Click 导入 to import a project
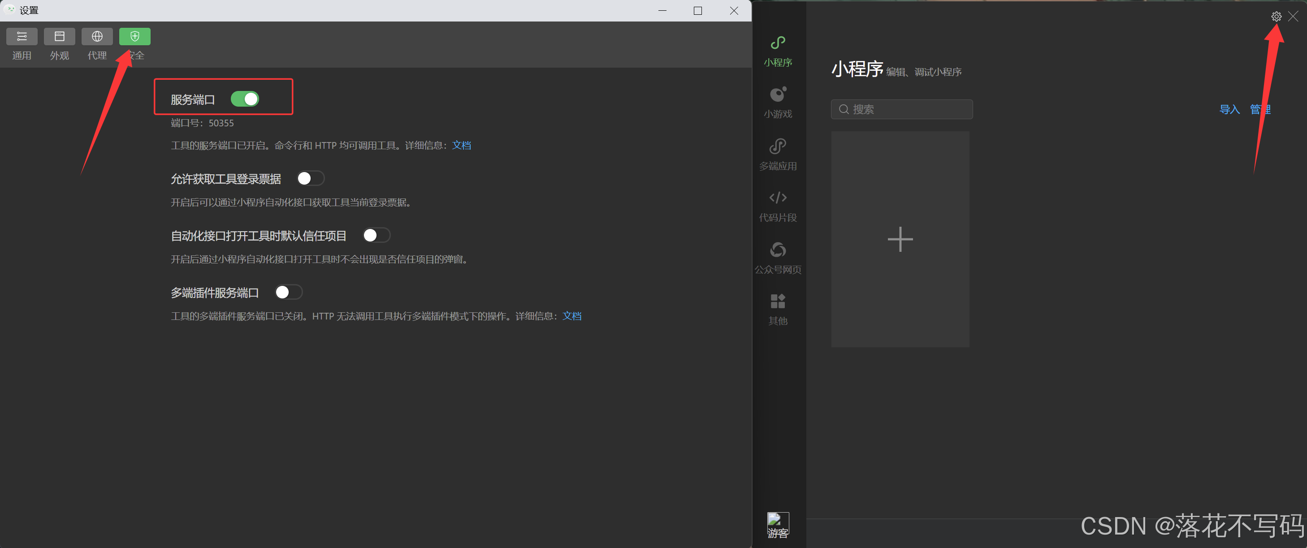This screenshot has width=1307, height=548. (x=1229, y=110)
